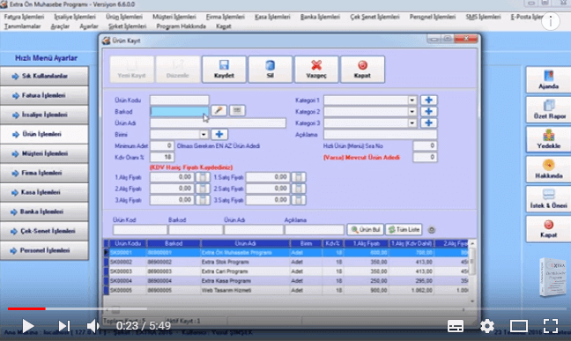The width and height of the screenshot is (571, 341).
Task: Click the pencil icon beside Barkod field
Action: pos(219,110)
